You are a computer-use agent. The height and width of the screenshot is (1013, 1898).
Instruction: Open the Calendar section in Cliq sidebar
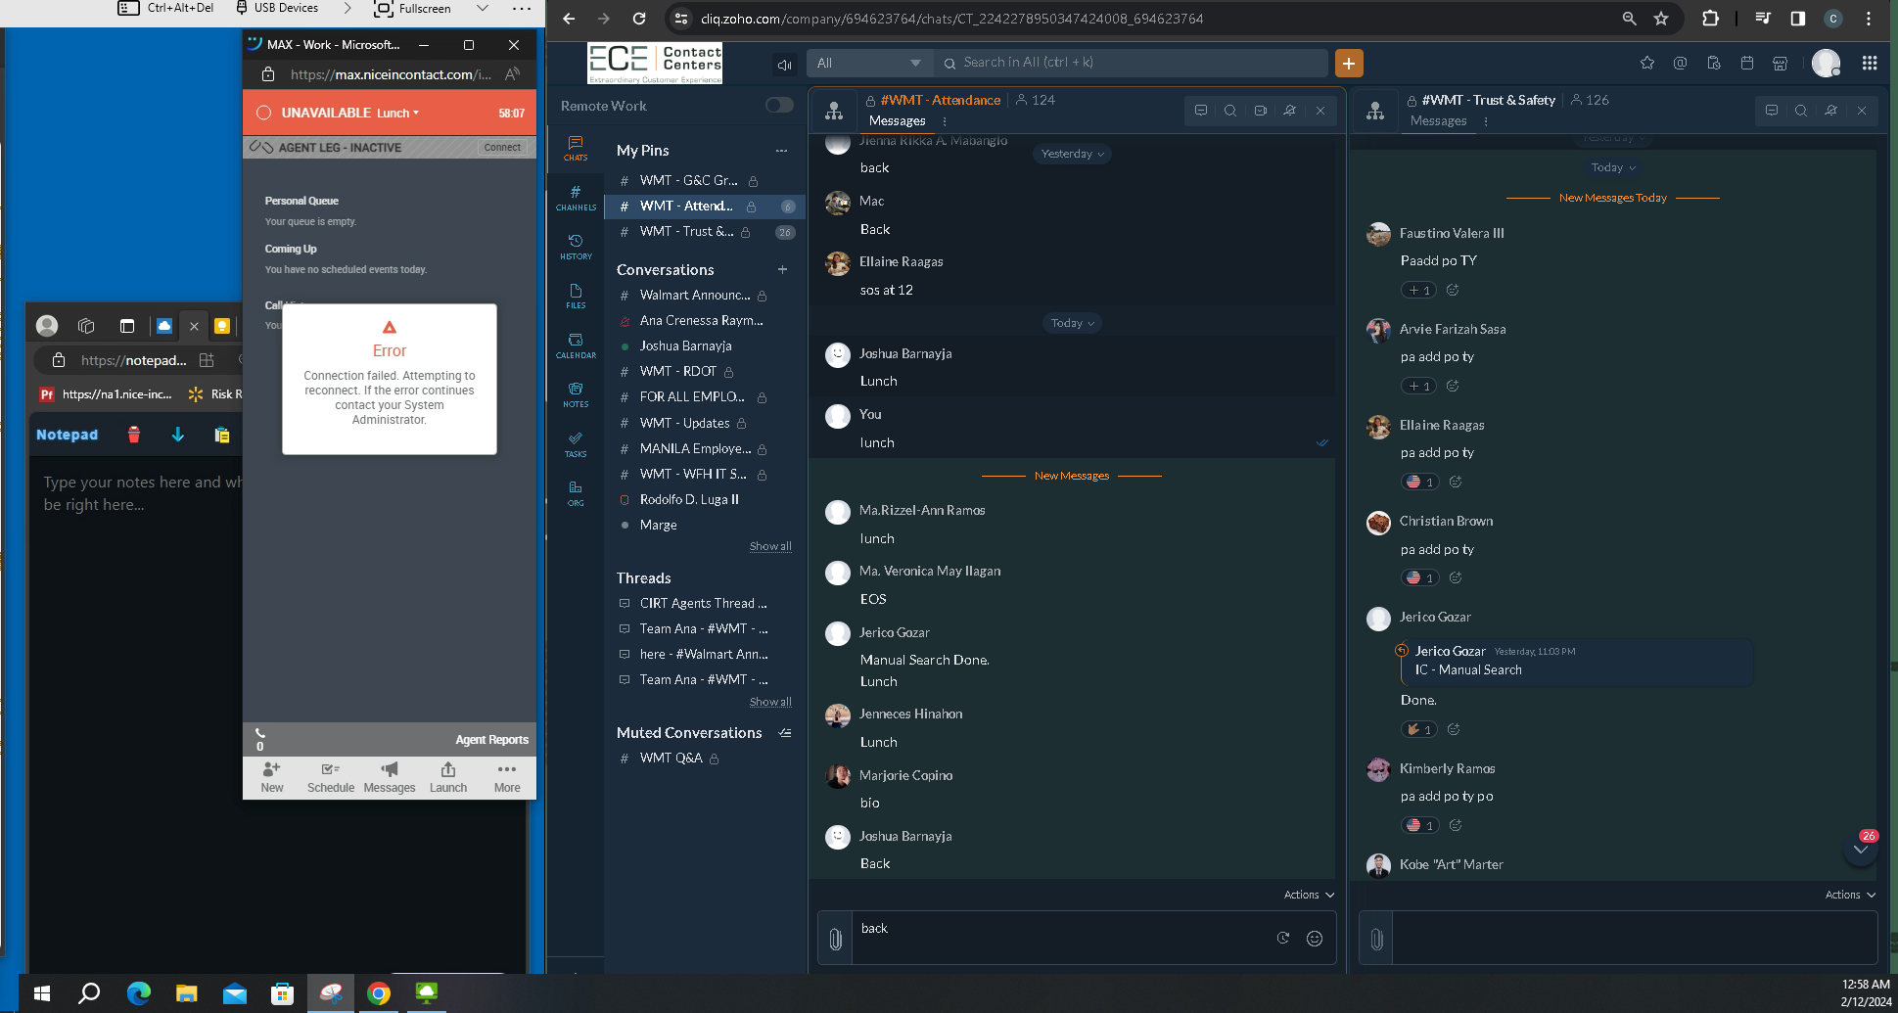point(576,345)
